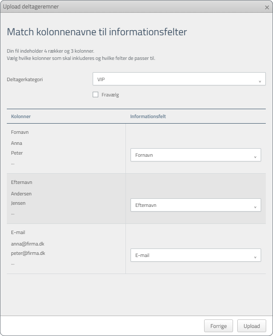Click the Deltagerkategori label
273x336 pixels.
click(x=25, y=79)
